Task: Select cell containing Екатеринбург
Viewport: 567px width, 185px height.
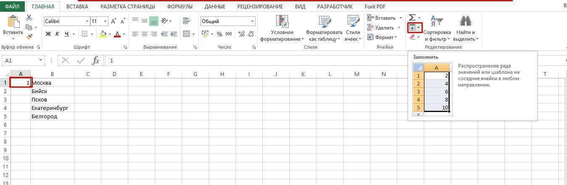Action: click(52, 108)
